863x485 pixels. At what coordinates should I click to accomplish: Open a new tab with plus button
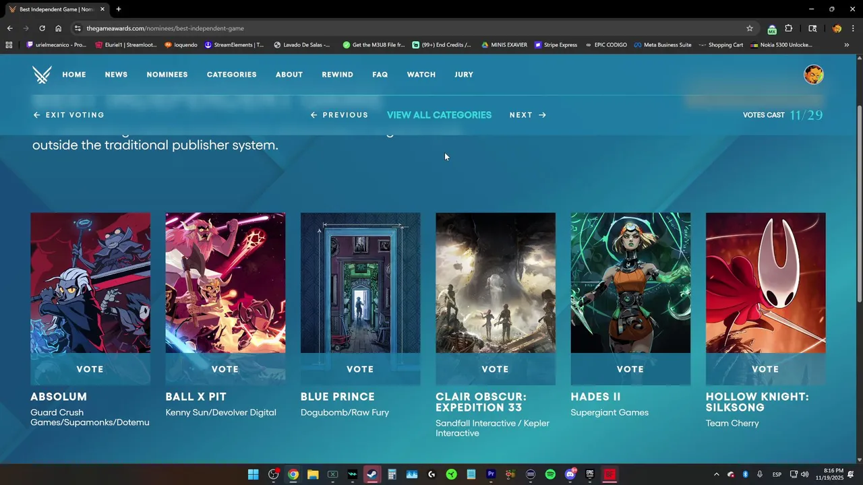pos(119,9)
